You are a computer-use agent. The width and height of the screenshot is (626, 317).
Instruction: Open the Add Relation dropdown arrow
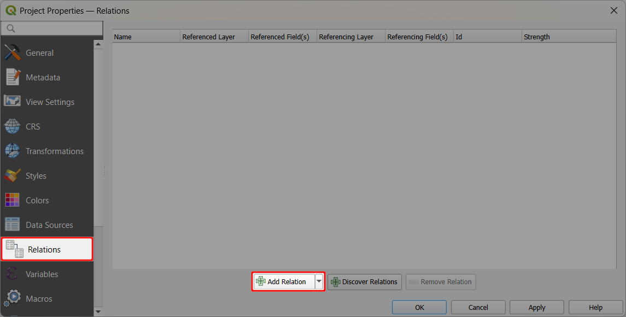[x=319, y=281]
